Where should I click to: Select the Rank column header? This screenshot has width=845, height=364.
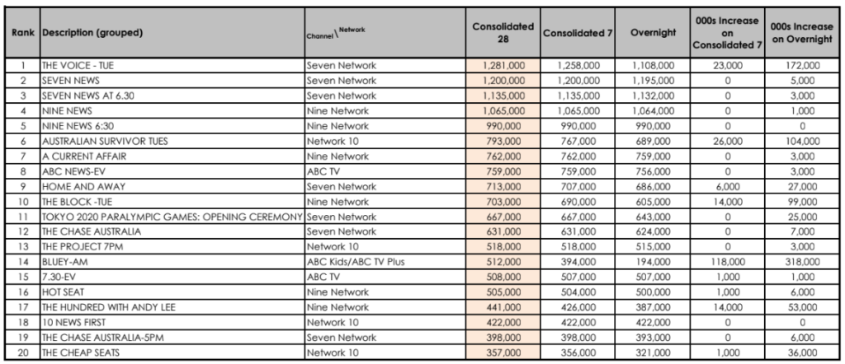[22, 32]
